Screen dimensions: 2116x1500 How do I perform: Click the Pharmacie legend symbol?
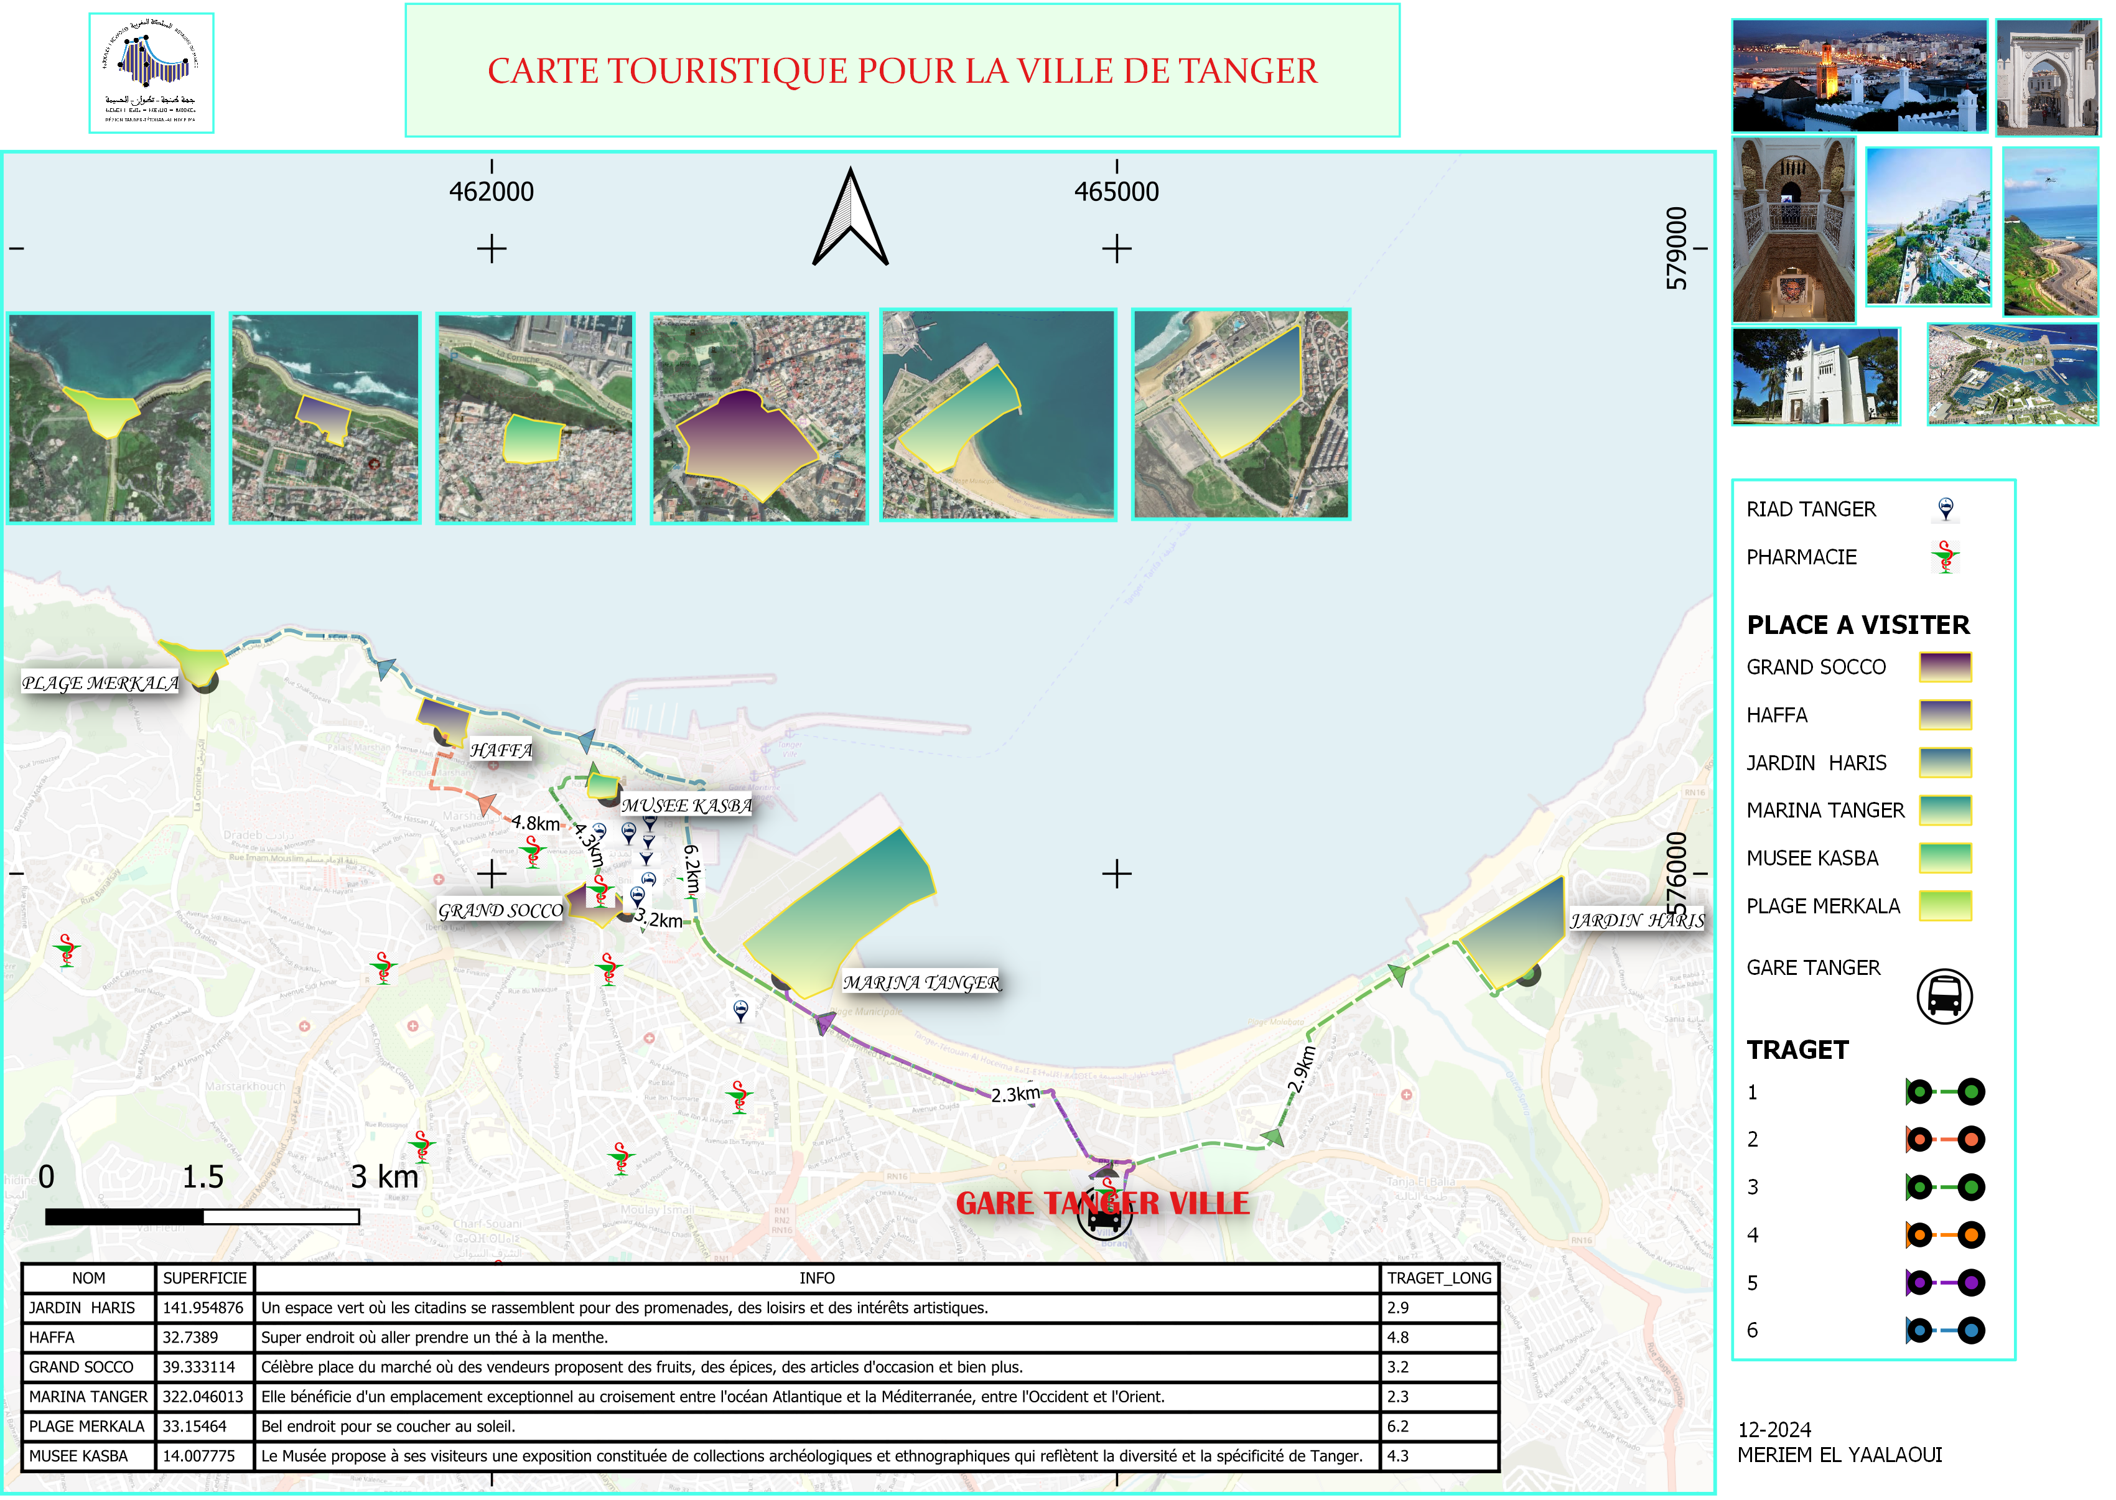click(1946, 558)
